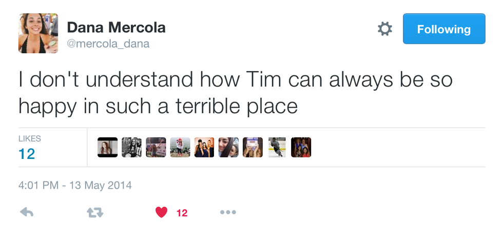Toggle the red heart like icon
The height and width of the screenshot is (243, 503).
point(161,212)
